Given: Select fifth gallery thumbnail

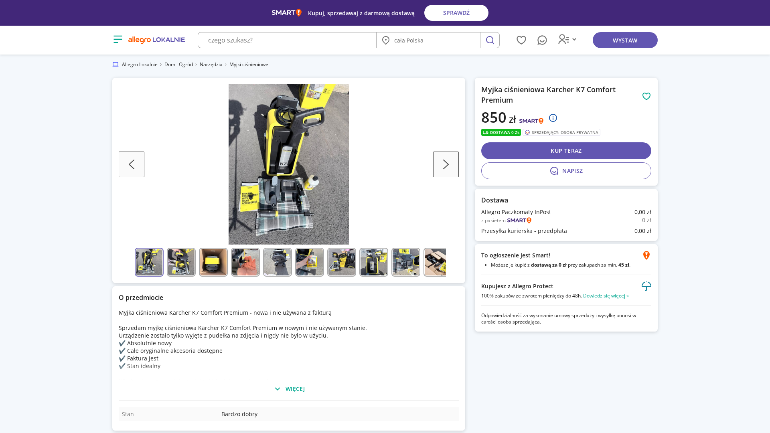Looking at the screenshot, I should 278,262.
